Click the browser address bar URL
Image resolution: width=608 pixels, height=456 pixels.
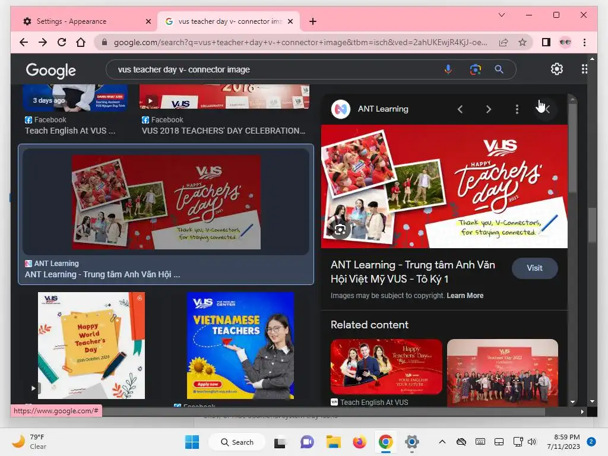300,42
